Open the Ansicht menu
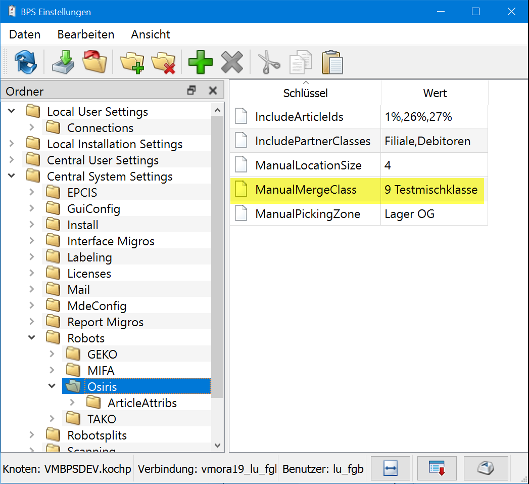 (x=151, y=34)
